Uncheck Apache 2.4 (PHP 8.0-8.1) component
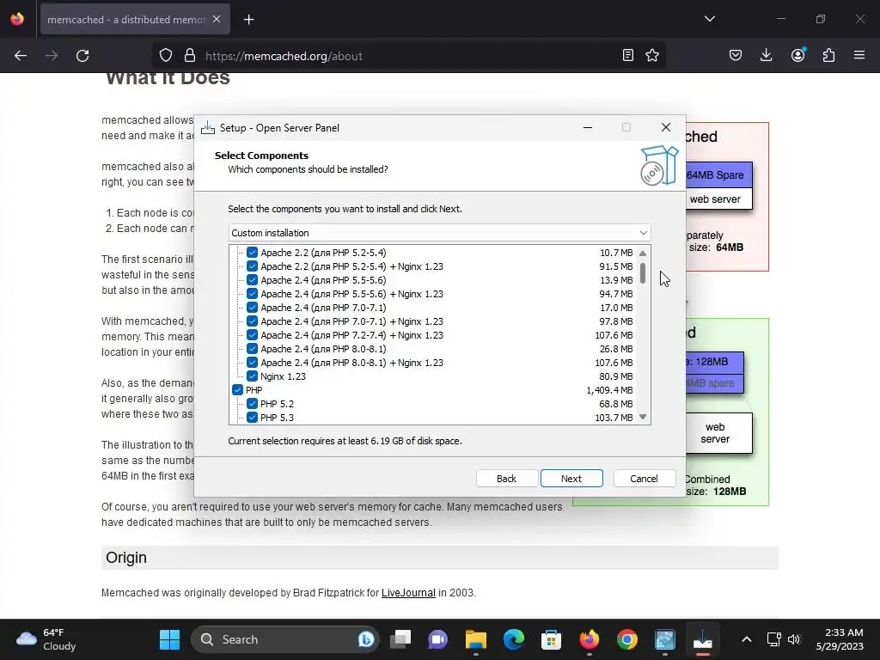Image resolution: width=880 pixels, height=660 pixels. 252,349
